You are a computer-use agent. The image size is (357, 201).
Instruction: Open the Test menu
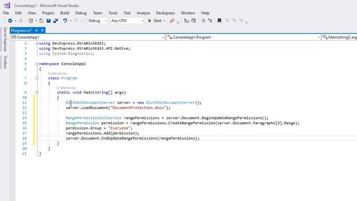[127, 13]
